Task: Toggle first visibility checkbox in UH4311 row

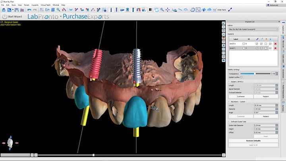Action: [x=257, y=48]
